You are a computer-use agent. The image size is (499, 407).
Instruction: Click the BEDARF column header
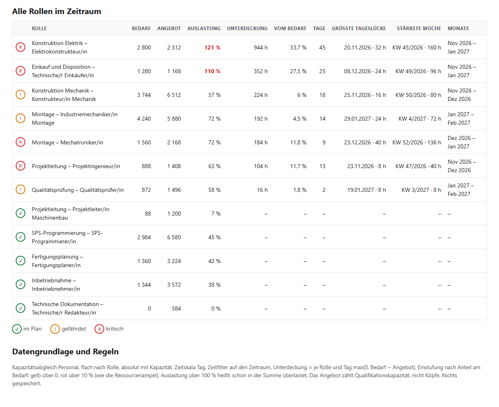[x=141, y=29]
